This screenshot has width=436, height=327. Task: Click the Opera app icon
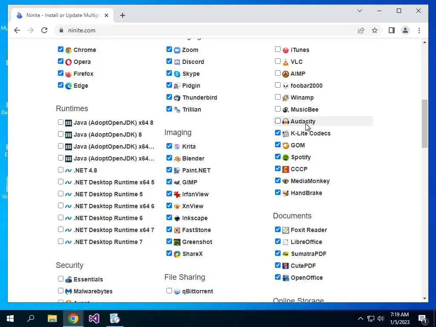tap(69, 62)
